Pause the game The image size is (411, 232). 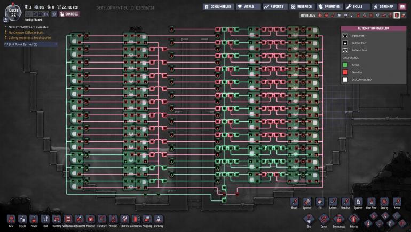(28, 14)
